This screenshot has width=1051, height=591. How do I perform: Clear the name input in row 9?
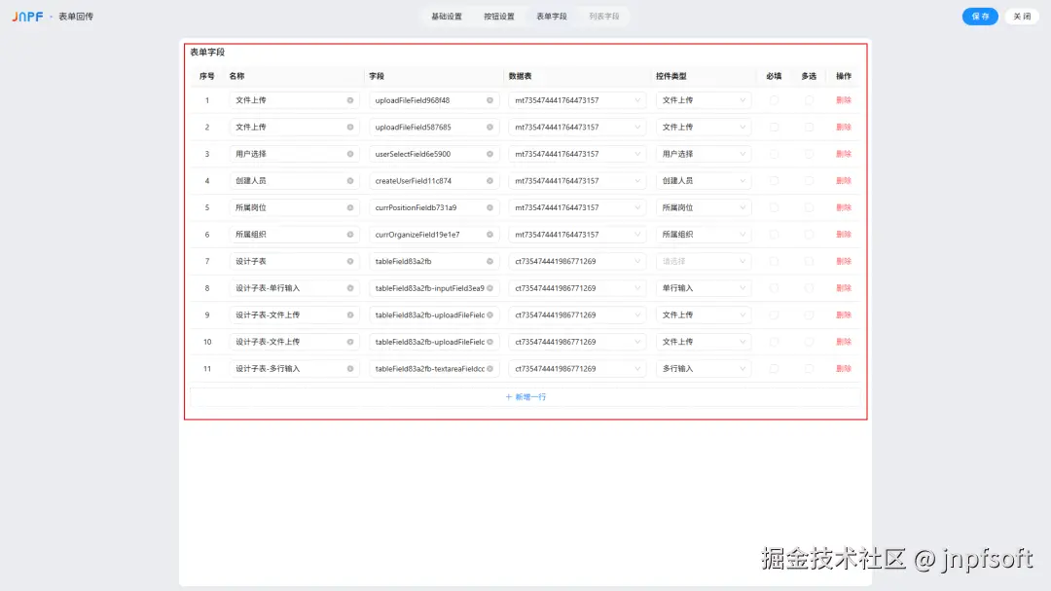(x=350, y=315)
